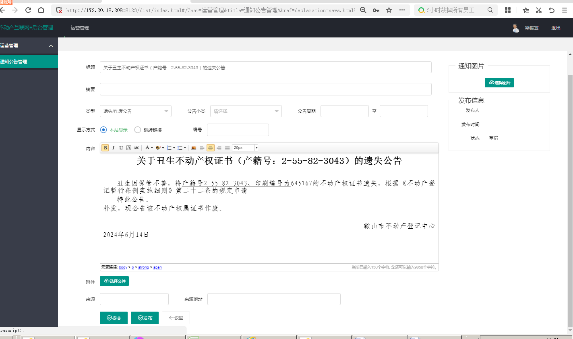Toggle center alignment in the editor
573x339 pixels.
(211, 148)
